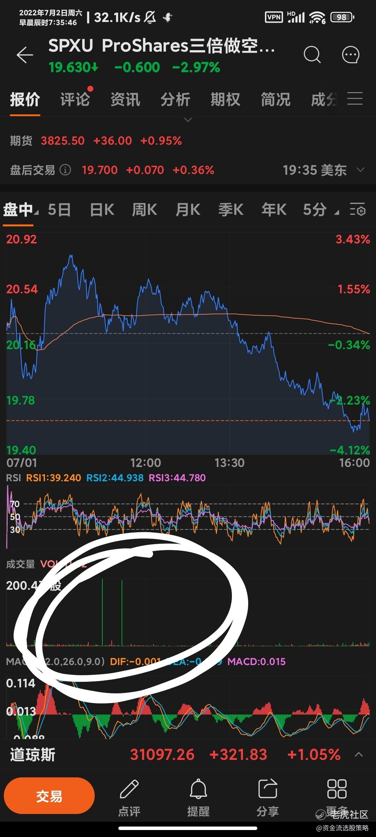Tap the MACD:0.015 indicator value
The width and height of the screenshot is (376, 837).
[256, 662]
